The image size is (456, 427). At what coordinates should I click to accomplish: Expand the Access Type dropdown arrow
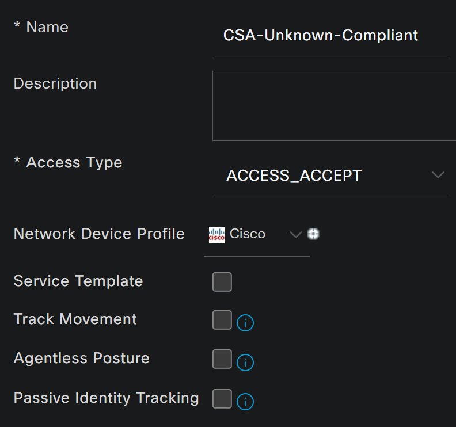pos(438,175)
